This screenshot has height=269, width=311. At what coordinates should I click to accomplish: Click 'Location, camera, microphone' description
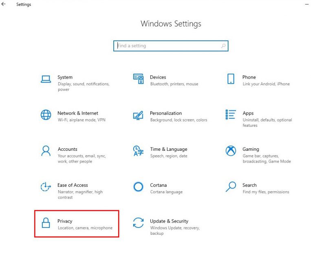click(x=85, y=228)
